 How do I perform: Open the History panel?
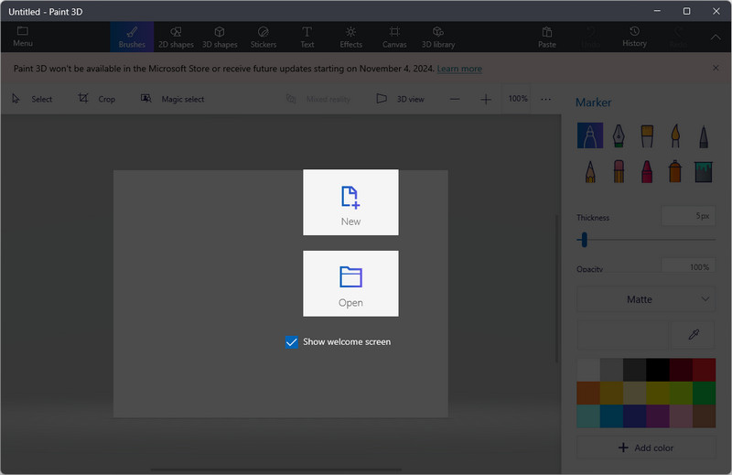[634, 37]
